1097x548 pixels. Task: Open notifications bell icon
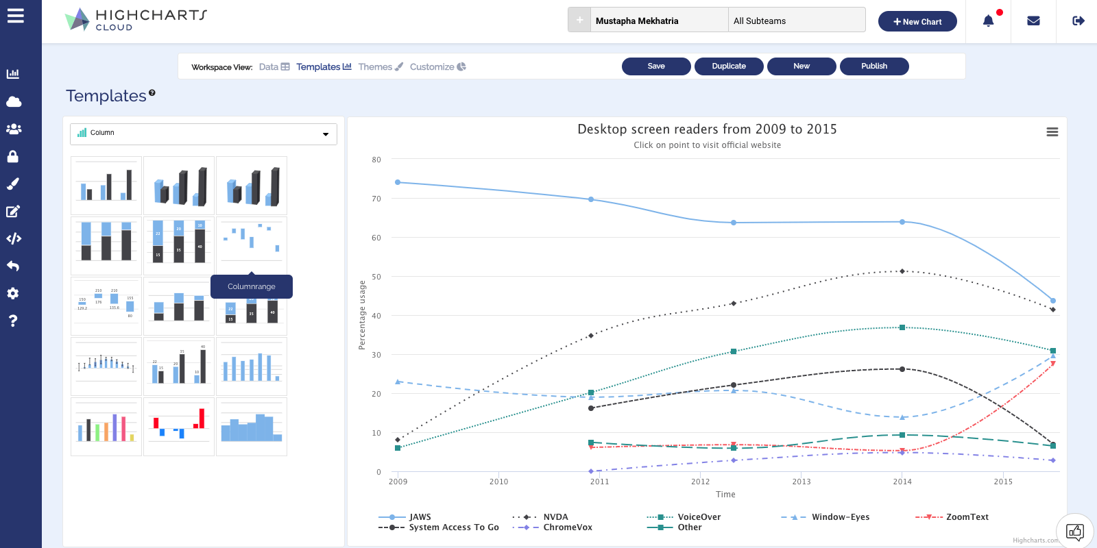click(x=988, y=21)
